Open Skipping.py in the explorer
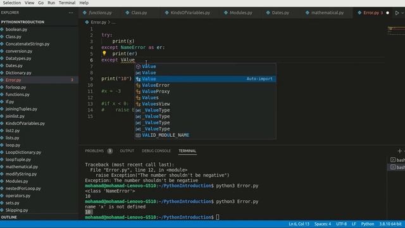This screenshot has height=228, width=405. coord(16,210)
